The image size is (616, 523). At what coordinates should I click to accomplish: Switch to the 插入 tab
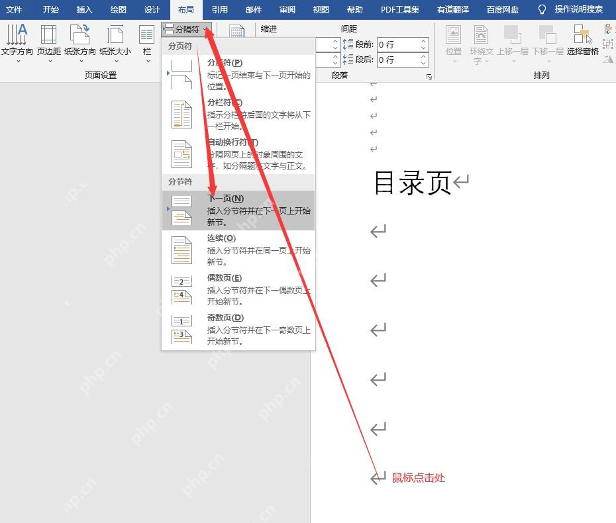click(x=85, y=9)
